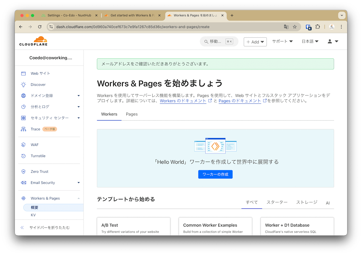Click the Coedo@coworking account name

point(51,58)
